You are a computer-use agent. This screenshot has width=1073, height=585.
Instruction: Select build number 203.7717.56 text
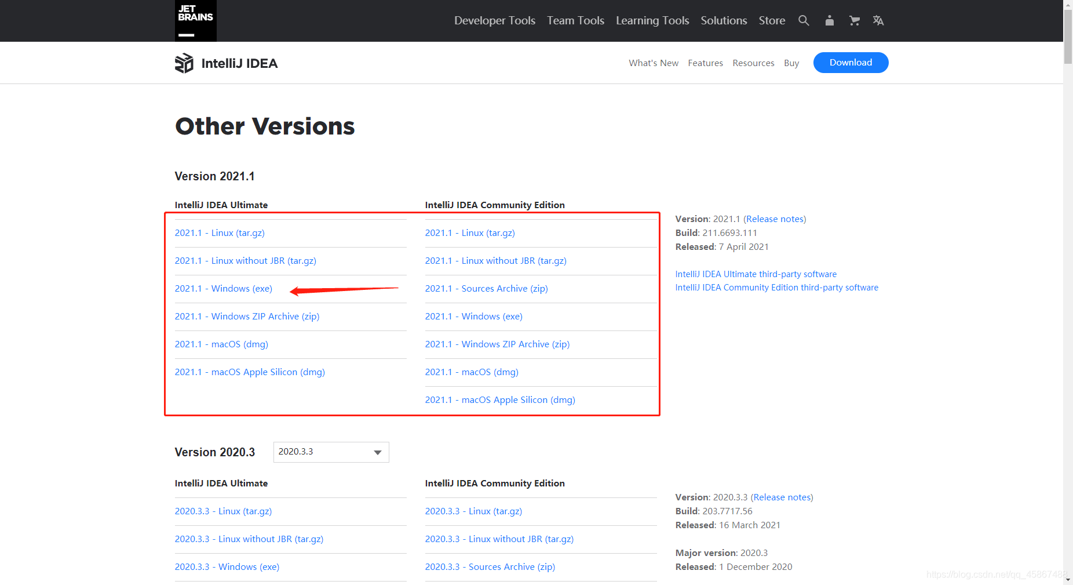727,511
